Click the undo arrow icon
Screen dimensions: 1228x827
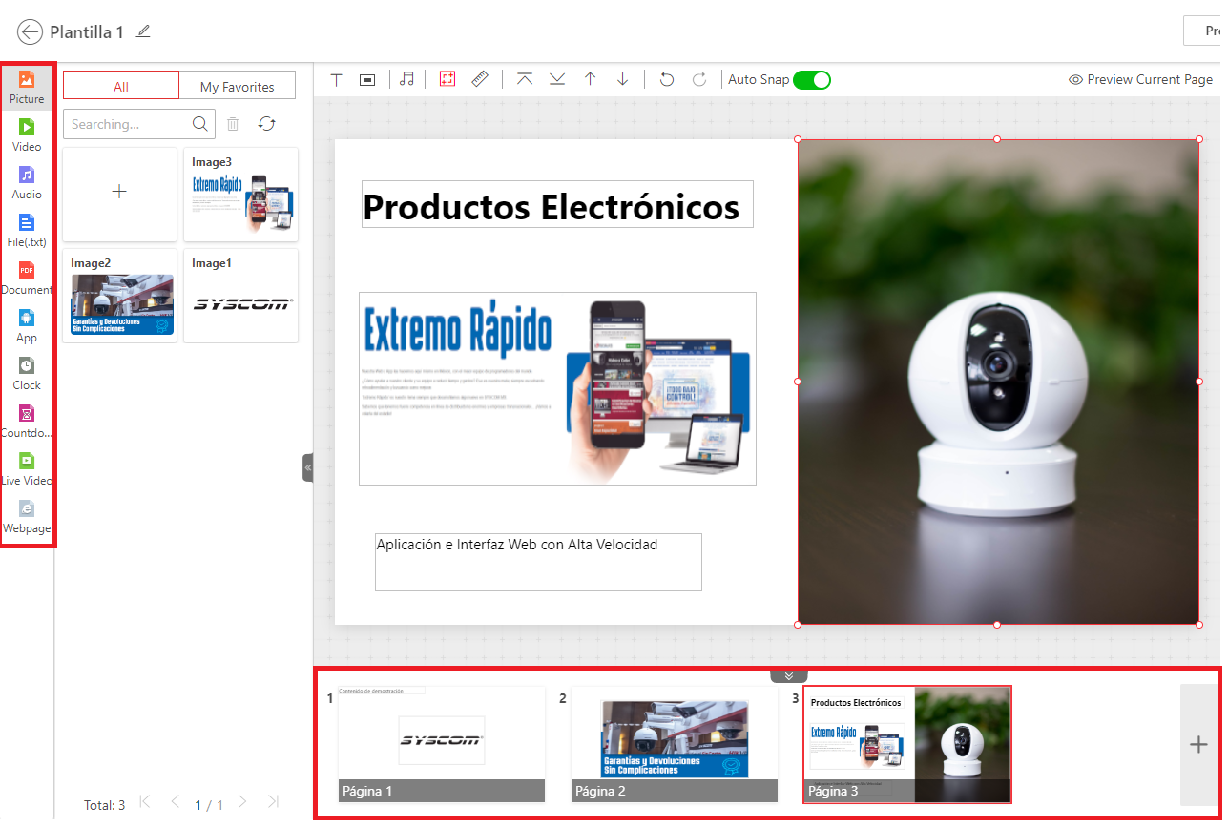(667, 79)
